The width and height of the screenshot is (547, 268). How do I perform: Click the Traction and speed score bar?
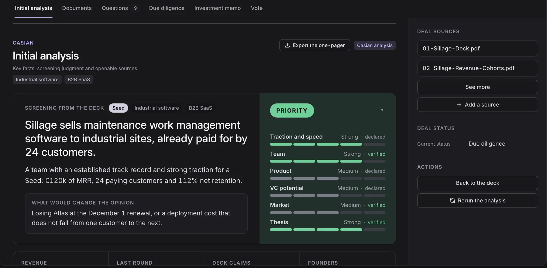(x=328, y=144)
